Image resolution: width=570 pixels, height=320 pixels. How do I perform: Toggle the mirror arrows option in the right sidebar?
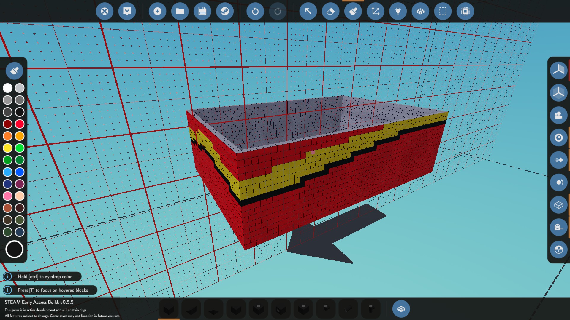click(558, 160)
